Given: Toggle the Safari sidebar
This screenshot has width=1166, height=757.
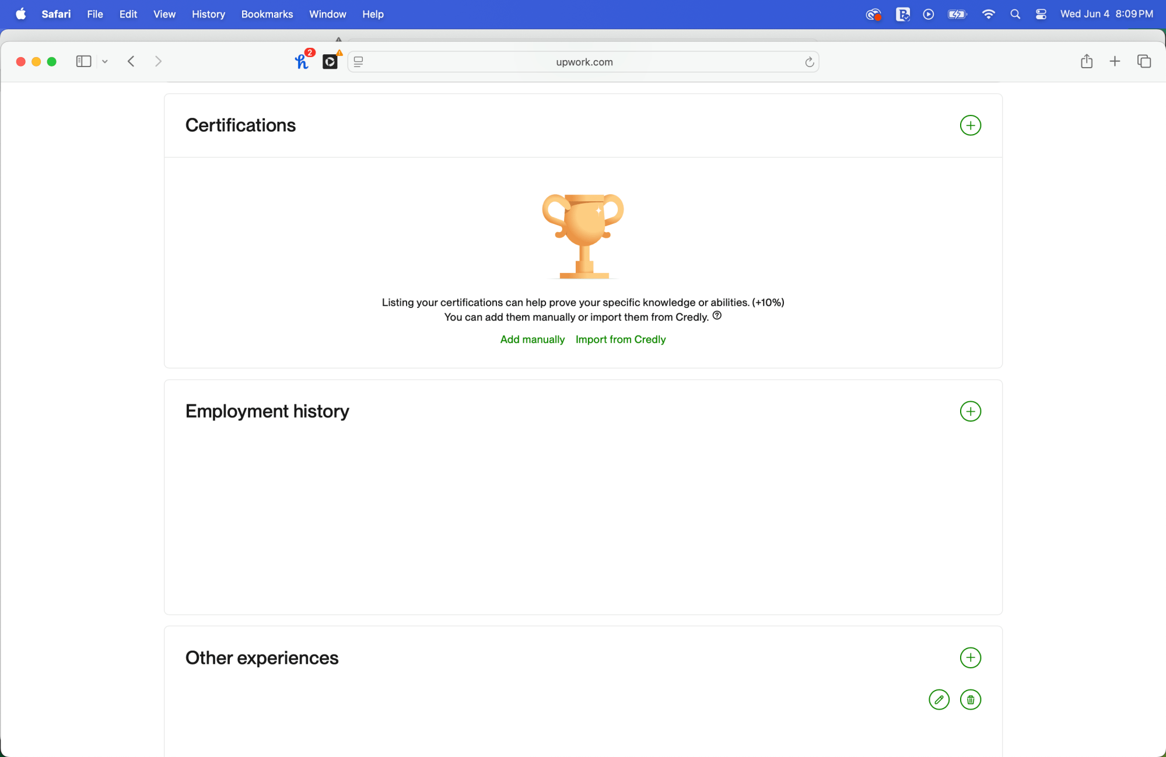Looking at the screenshot, I should pyautogui.click(x=83, y=61).
